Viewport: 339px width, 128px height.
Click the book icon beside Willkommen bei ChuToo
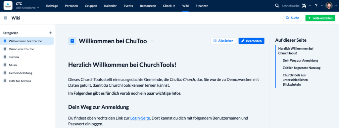pyautogui.click(x=5, y=41)
